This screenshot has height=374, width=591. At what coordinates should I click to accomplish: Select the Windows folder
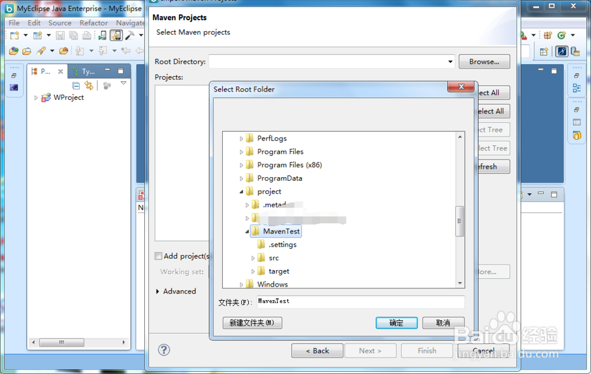[272, 284]
